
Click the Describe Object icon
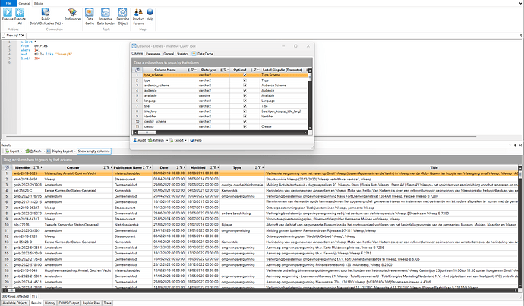click(122, 12)
